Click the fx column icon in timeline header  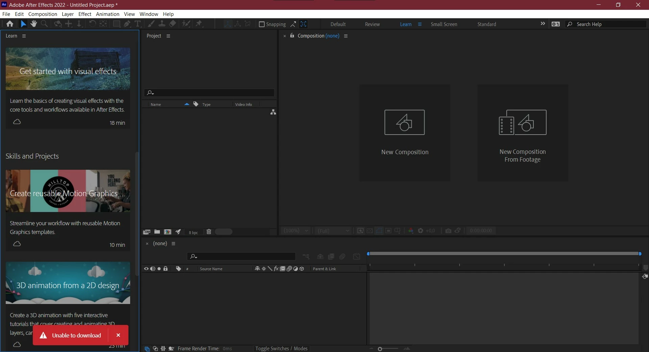(276, 269)
